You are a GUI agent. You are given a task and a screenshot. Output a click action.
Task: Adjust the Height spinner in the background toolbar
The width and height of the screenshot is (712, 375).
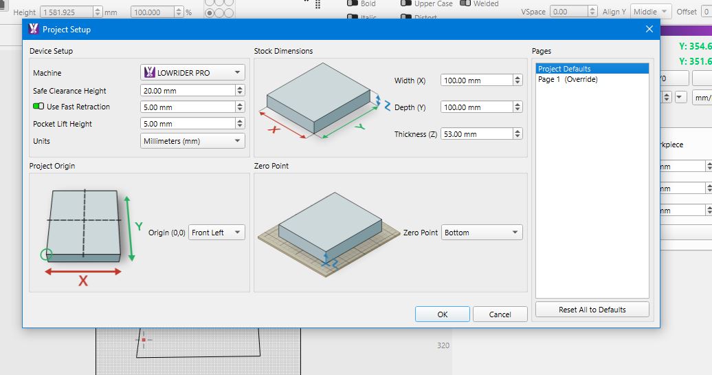click(x=98, y=12)
